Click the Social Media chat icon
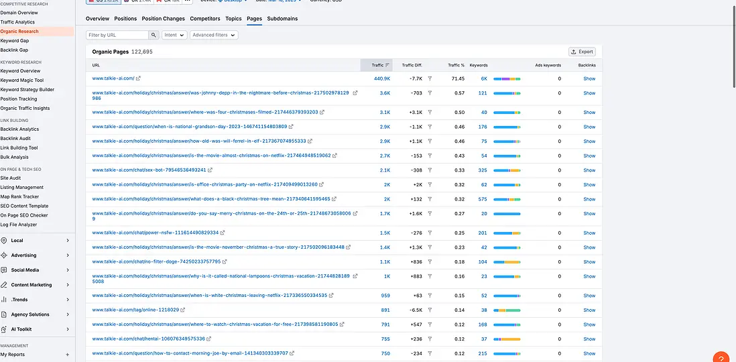This screenshot has width=736, height=362. pyautogui.click(x=4, y=270)
